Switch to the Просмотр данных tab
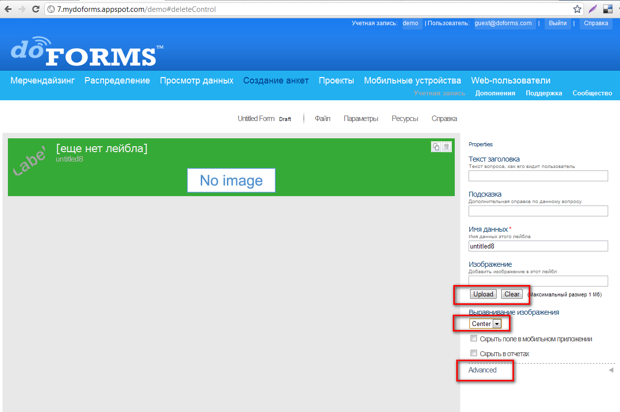Viewport: 620px width, 412px height. tap(196, 81)
